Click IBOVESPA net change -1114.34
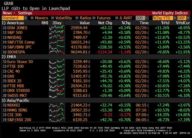Screen dimensions: 192x138 point(104,52)
